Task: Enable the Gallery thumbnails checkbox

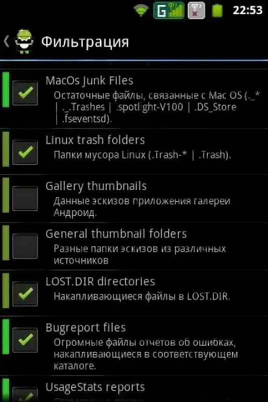Action: coord(25,198)
